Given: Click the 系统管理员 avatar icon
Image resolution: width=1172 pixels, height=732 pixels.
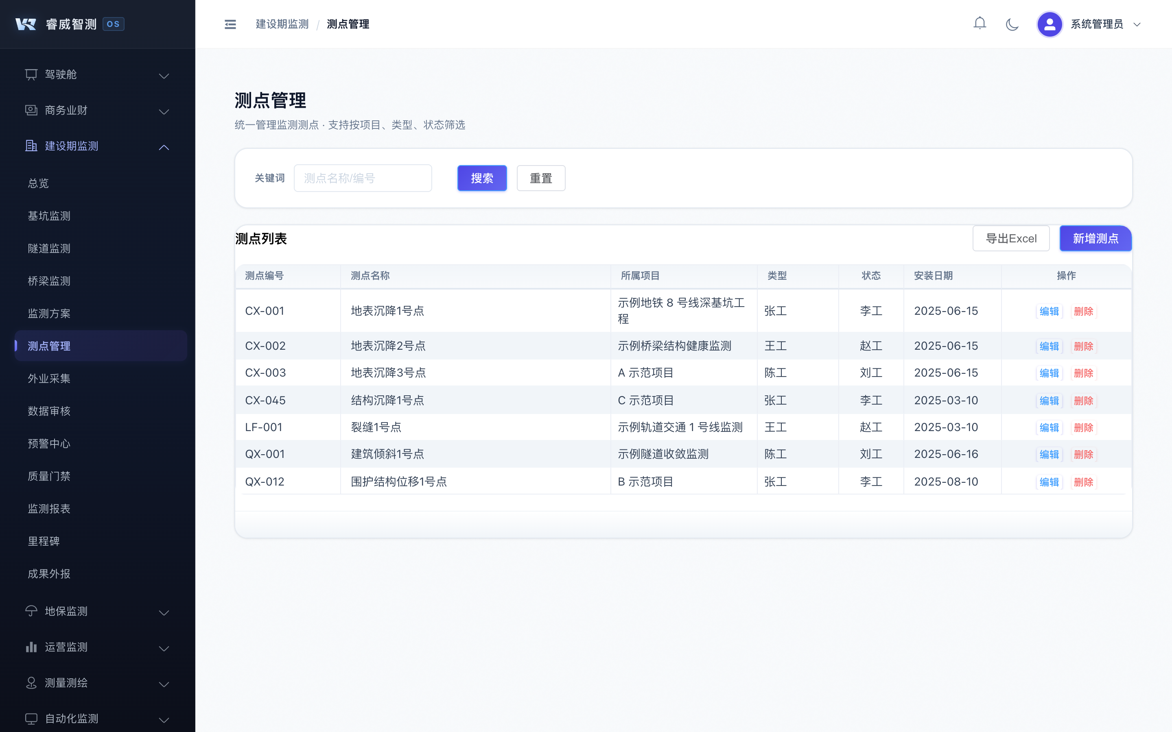Looking at the screenshot, I should [1050, 24].
